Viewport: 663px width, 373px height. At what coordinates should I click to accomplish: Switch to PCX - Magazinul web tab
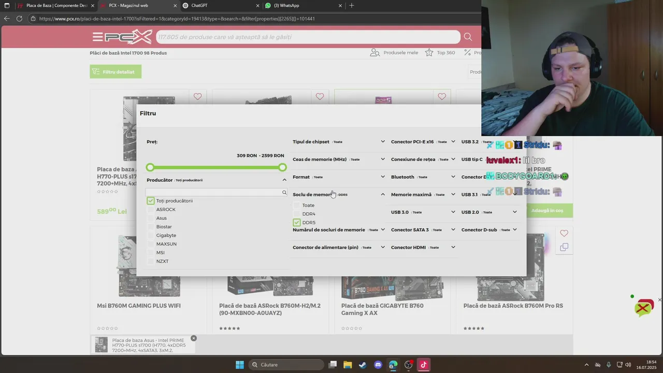pos(138,5)
